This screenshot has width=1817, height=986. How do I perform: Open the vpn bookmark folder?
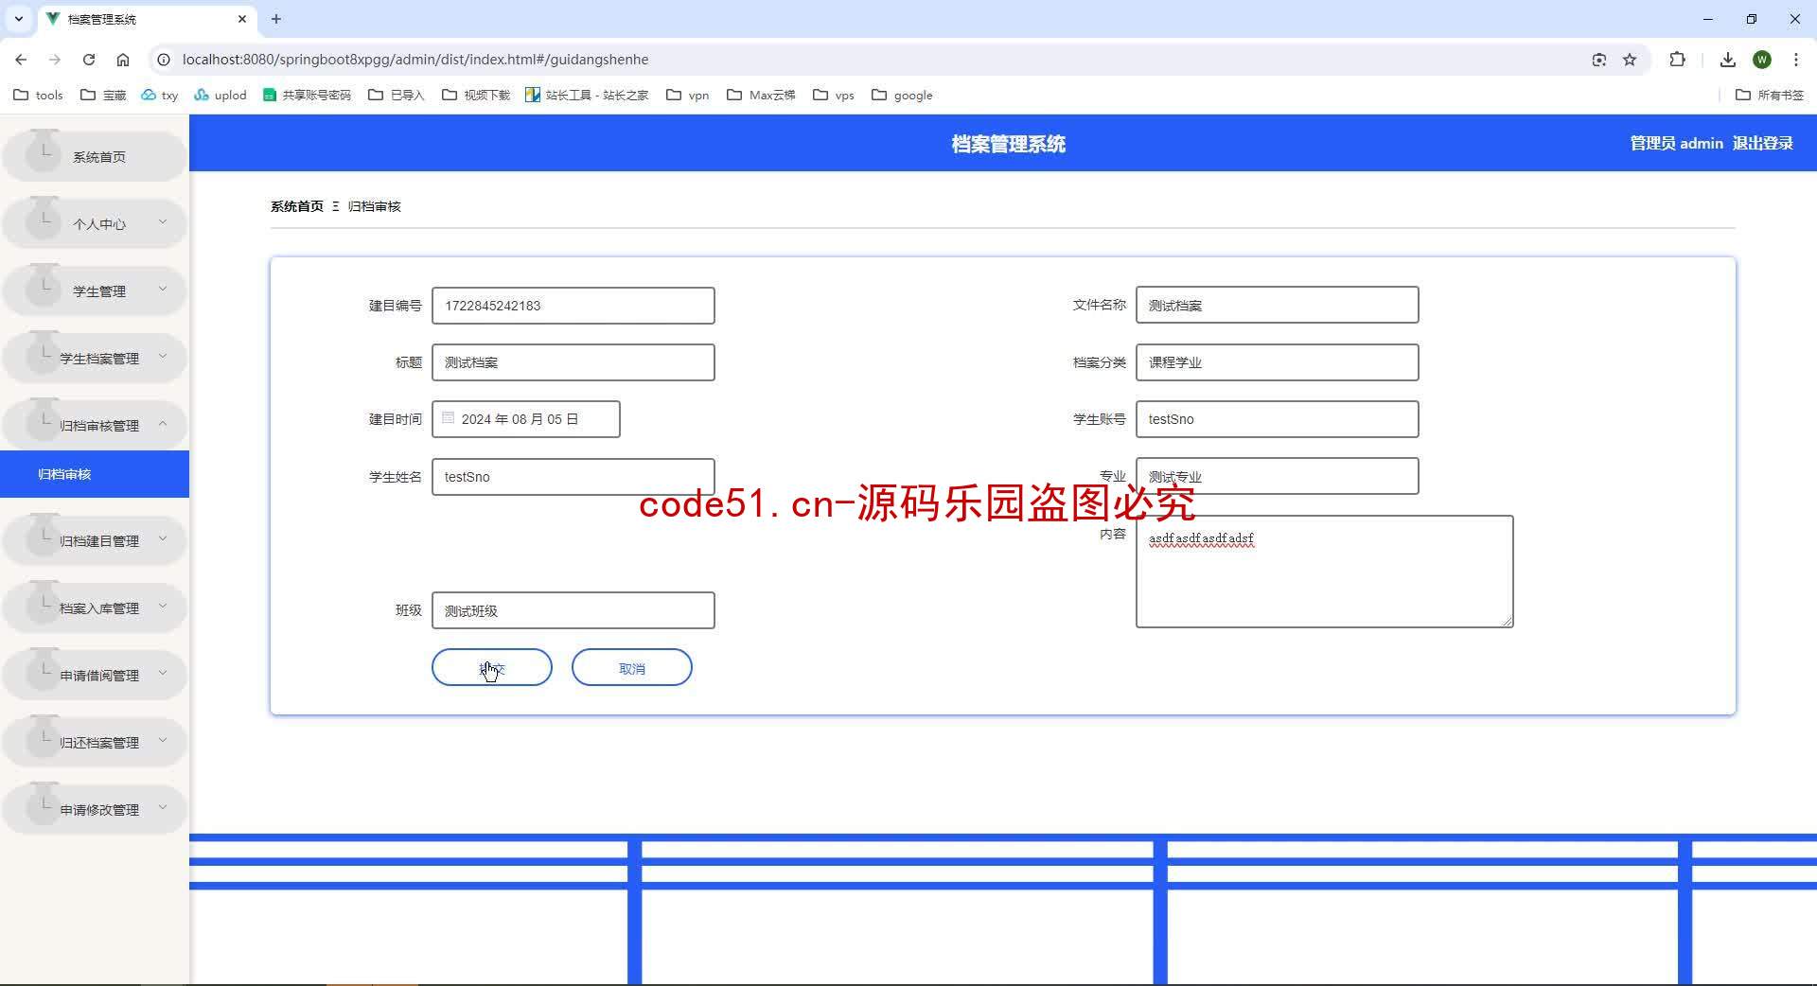(688, 95)
